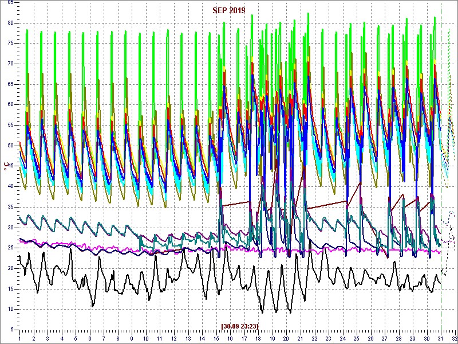This screenshot has width=458, height=344.
Task: Click day 11 on the date axis
Action: (x=160, y=339)
